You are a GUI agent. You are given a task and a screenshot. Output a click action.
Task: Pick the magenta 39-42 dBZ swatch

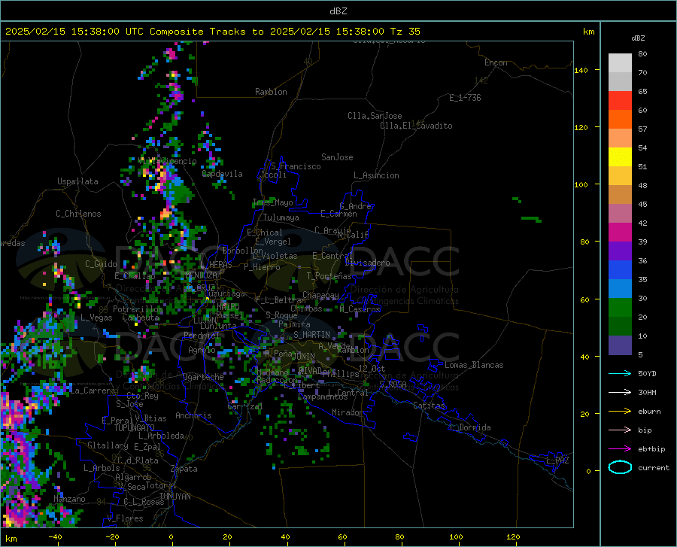tap(620, 232)
